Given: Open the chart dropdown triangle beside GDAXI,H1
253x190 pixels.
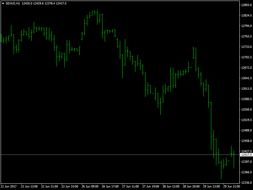Looking at the screenshot, I should point(3,3).
